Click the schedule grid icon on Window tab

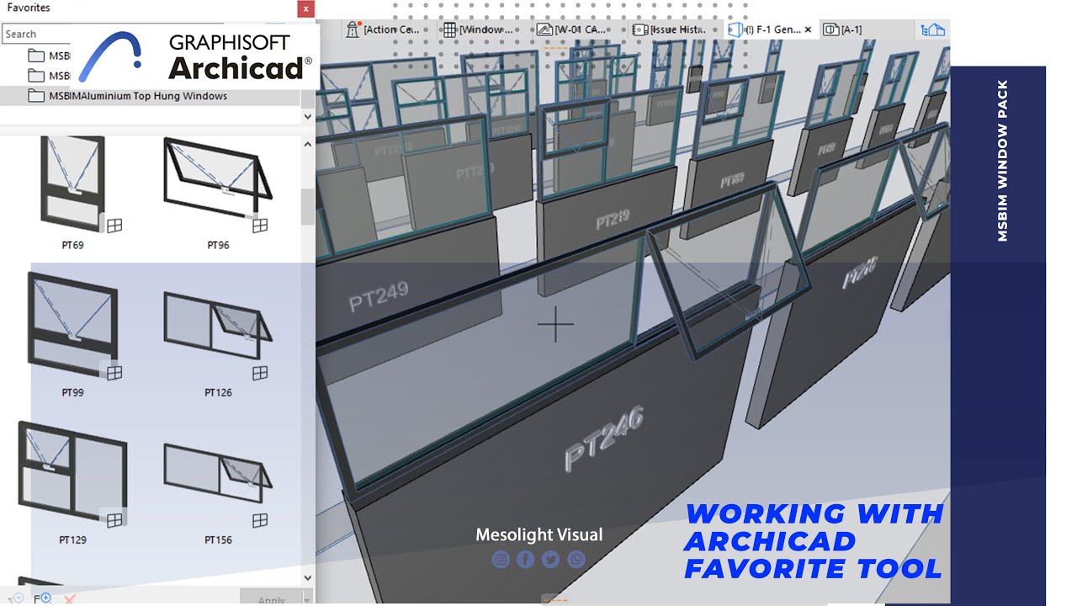(450, 29)
